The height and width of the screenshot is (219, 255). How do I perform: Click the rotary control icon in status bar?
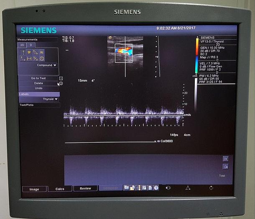pos(211,188)
